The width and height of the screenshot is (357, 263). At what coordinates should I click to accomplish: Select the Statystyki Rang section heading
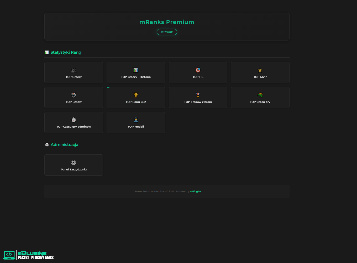click(66, 52)
